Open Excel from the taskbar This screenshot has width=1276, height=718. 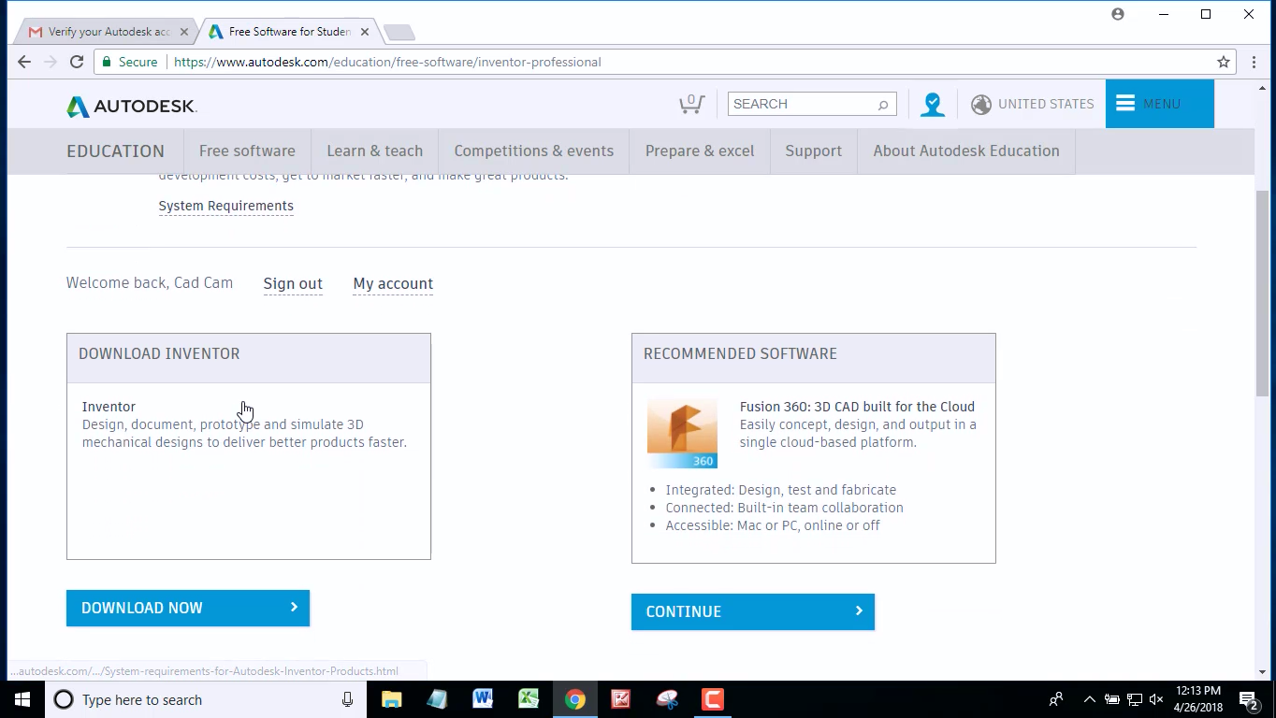(529, 699)
